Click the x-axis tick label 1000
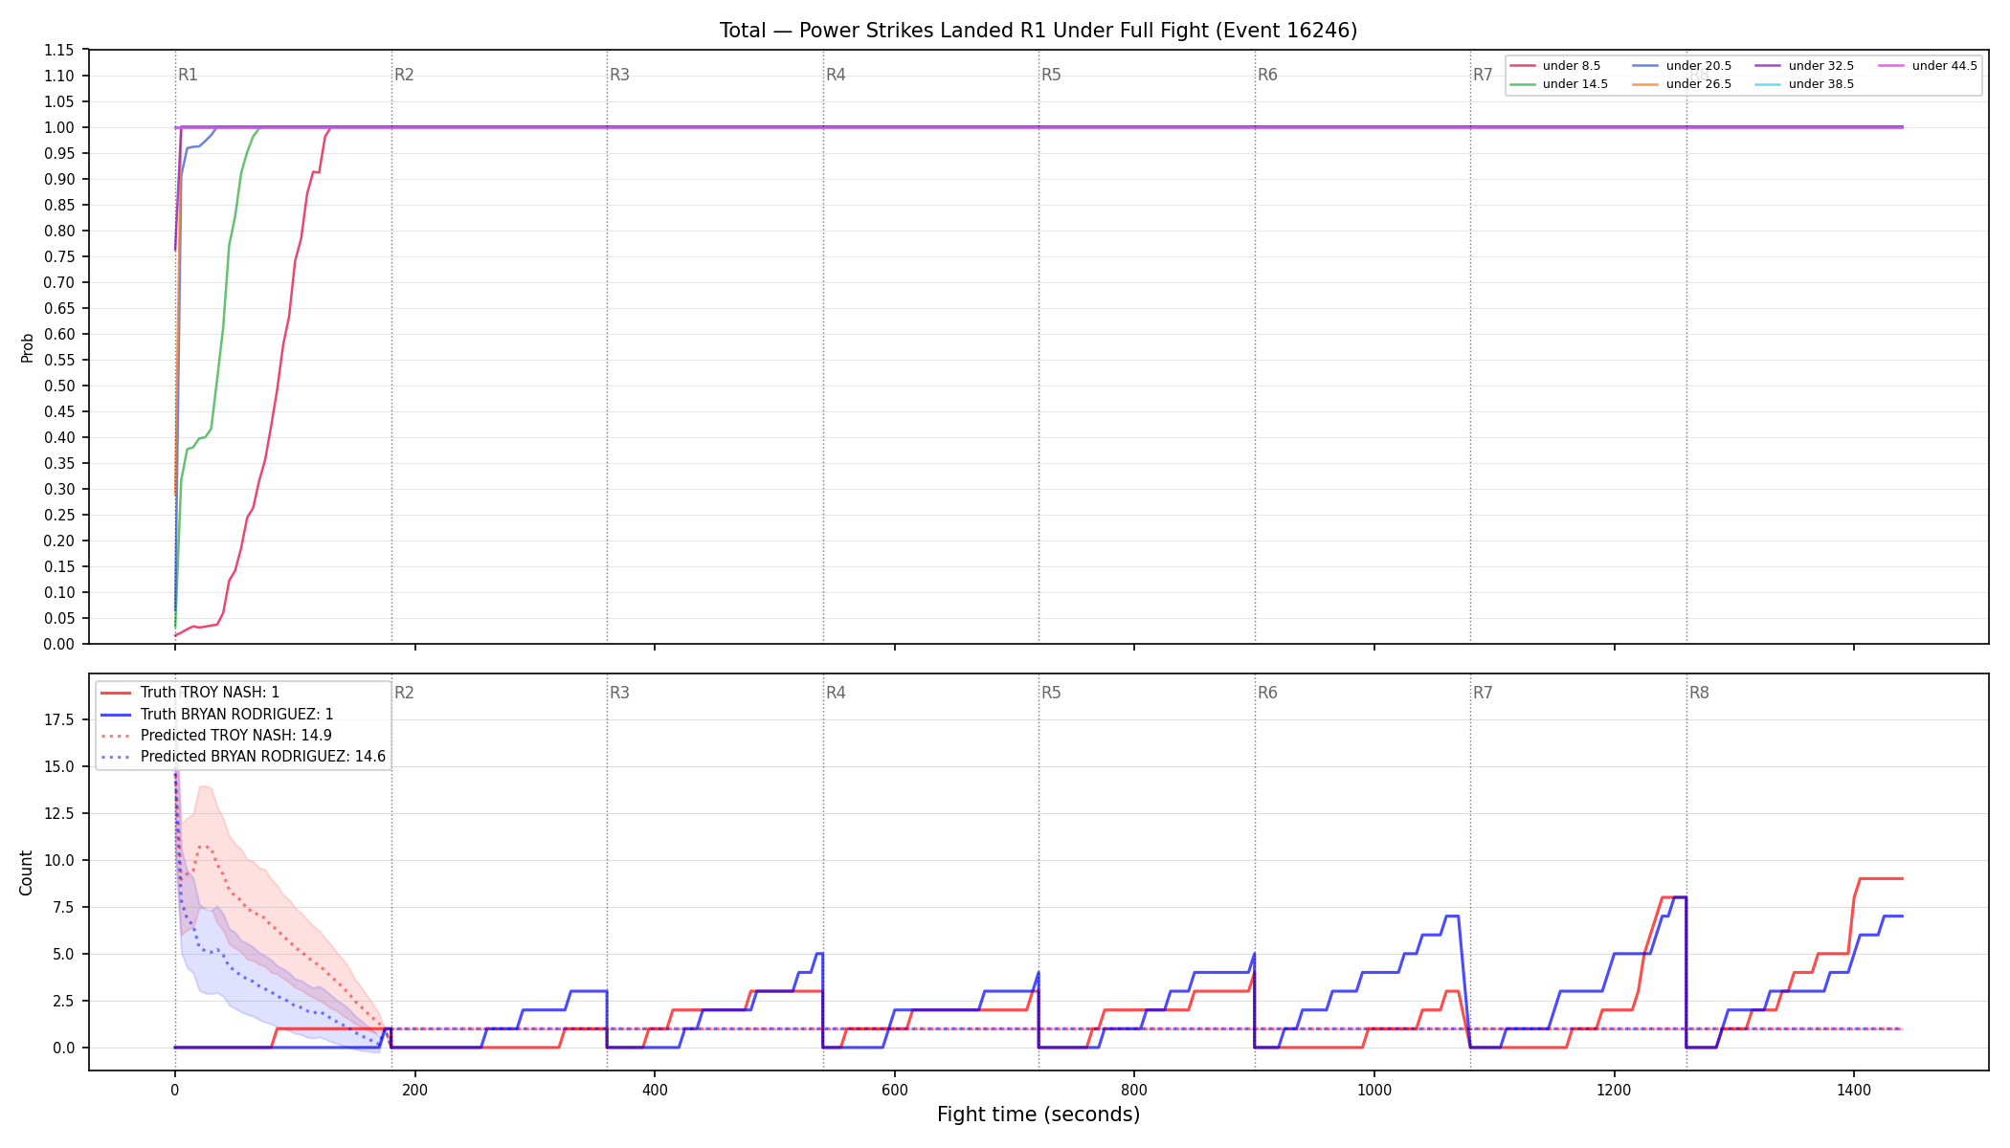2010x1148 pixels. tap(1374, 1090)
